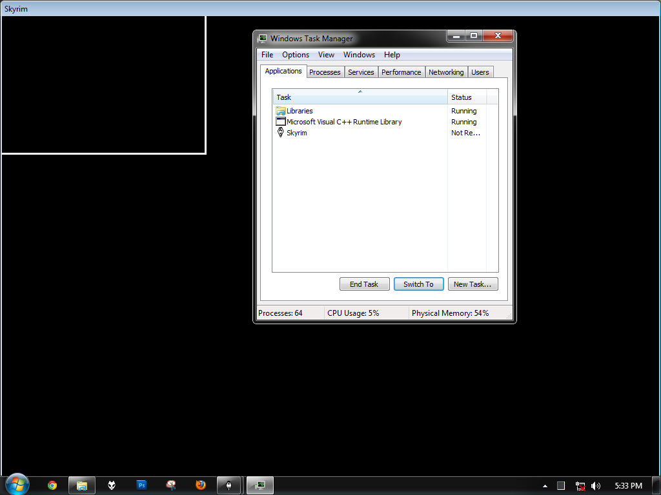Click the Physical Memory: 54% status entry
The height and width of the screenshot is (495, 661).
[450, 313]
